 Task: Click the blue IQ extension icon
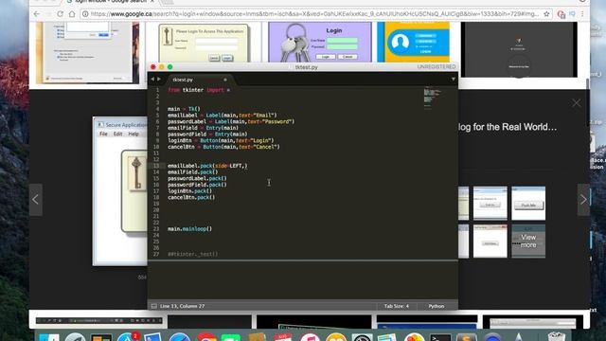pyautogui.click(x=572, y=14)
